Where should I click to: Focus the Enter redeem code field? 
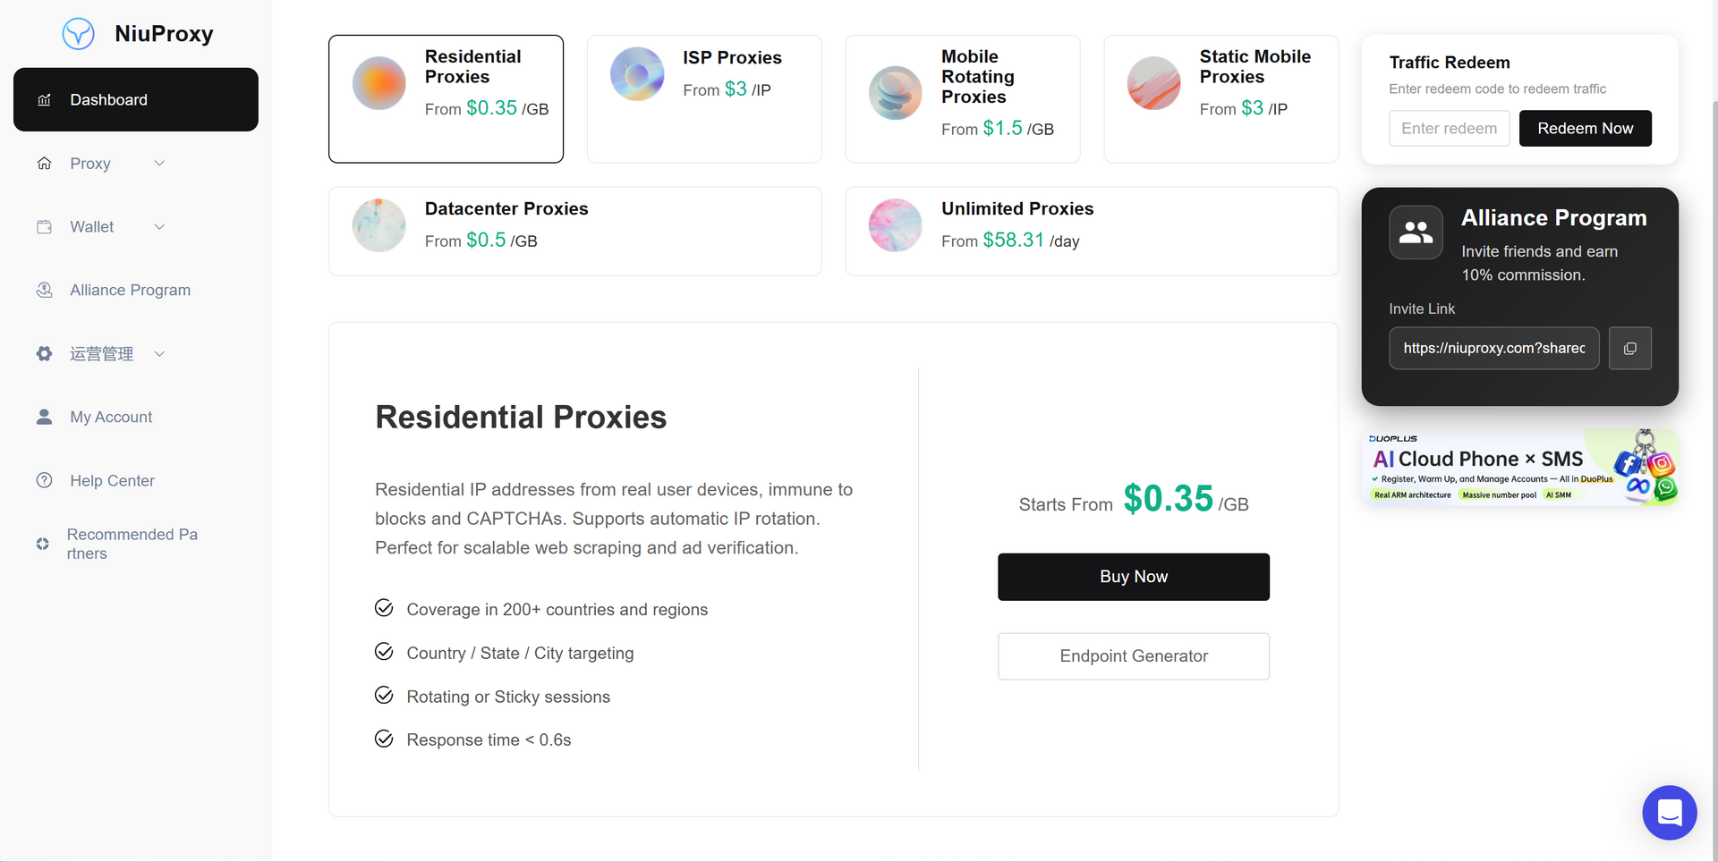coord(1449,129)
